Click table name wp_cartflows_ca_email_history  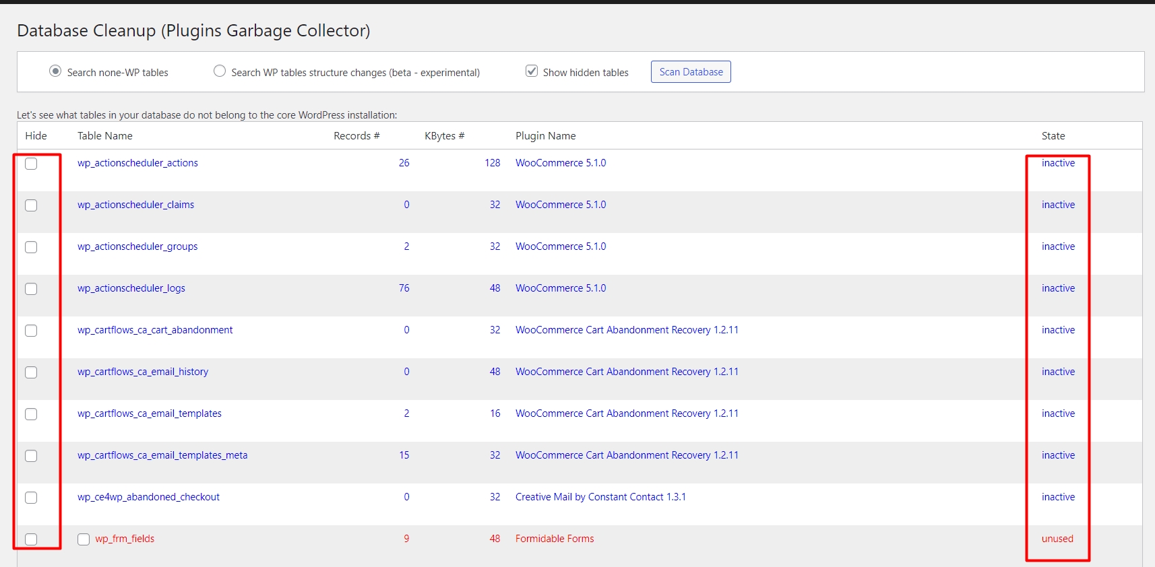click(143, 372)
